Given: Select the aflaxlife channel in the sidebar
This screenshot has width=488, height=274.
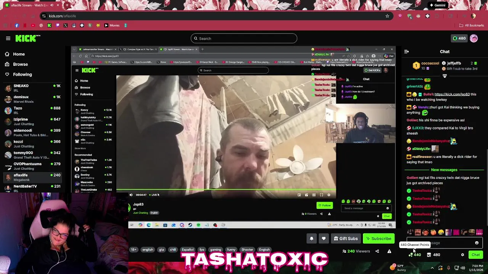Looking at the screenshot, I should (32, 177).
